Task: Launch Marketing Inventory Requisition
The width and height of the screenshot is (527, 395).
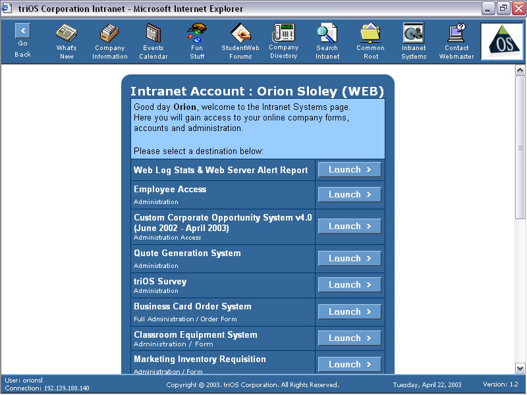Action: coord(349,364)
